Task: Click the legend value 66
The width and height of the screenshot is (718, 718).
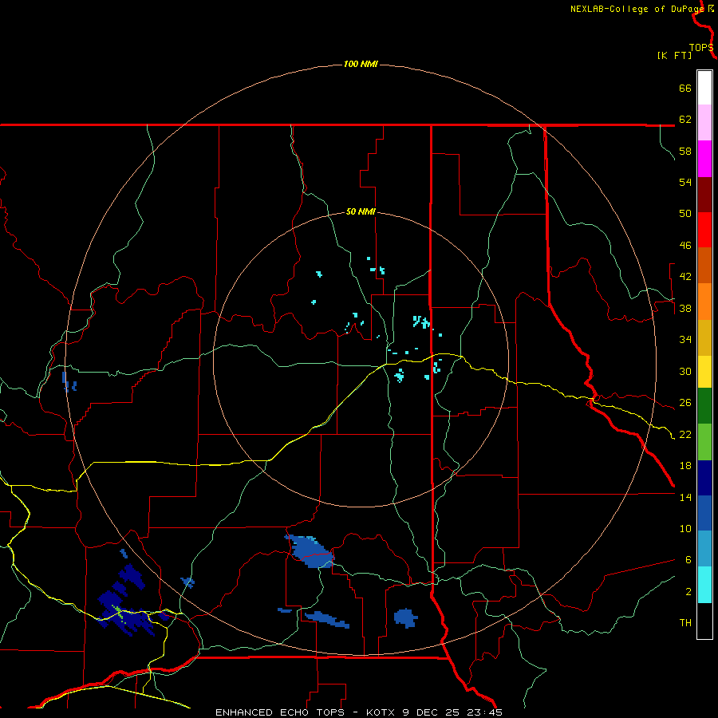Action: [685, 88]
